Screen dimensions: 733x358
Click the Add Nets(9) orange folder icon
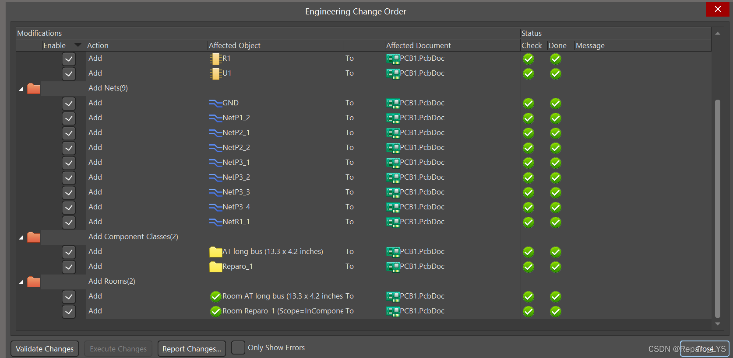pyautogui.click(x=34, y=88)
